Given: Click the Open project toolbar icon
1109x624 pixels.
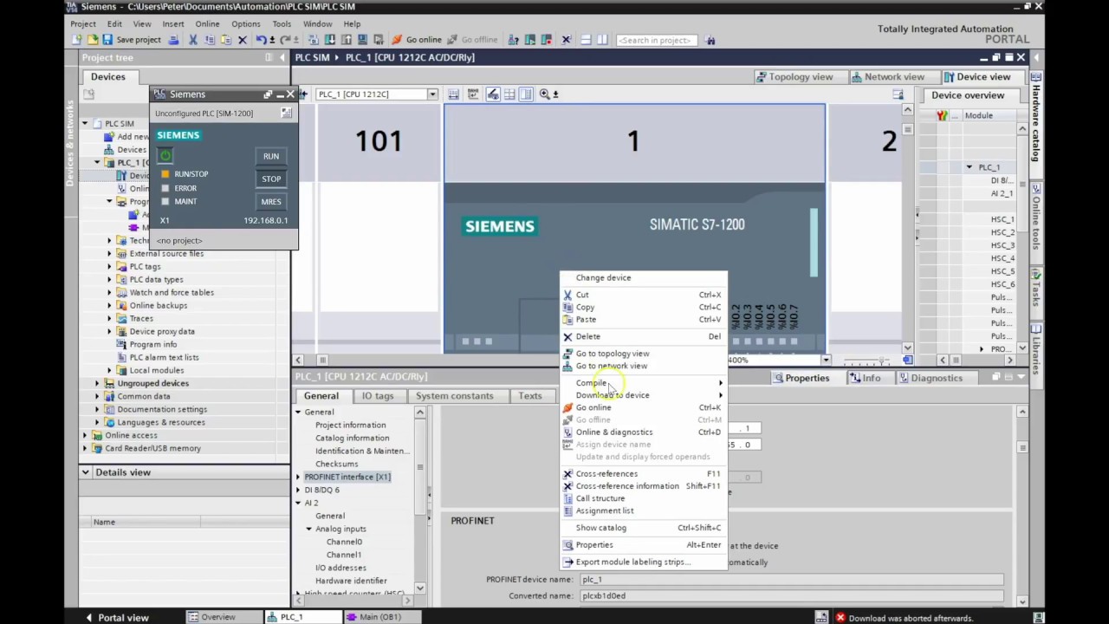Looking at the screenshot, I should click(94, 40).
